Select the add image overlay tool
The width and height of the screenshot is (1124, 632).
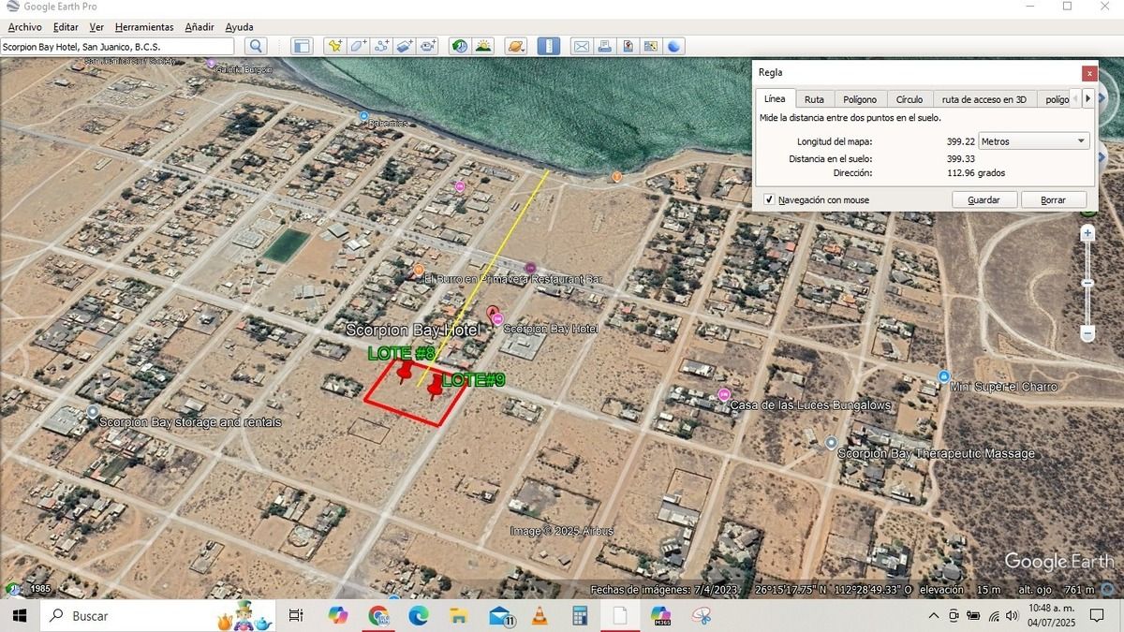(x=405, y=46)
